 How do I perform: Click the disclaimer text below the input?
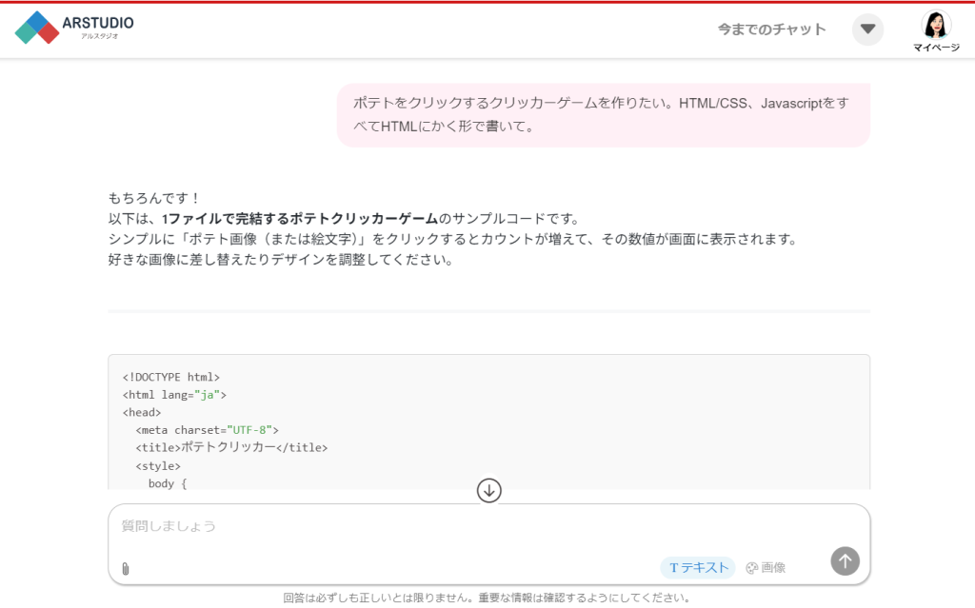click(x=487, y=598)
